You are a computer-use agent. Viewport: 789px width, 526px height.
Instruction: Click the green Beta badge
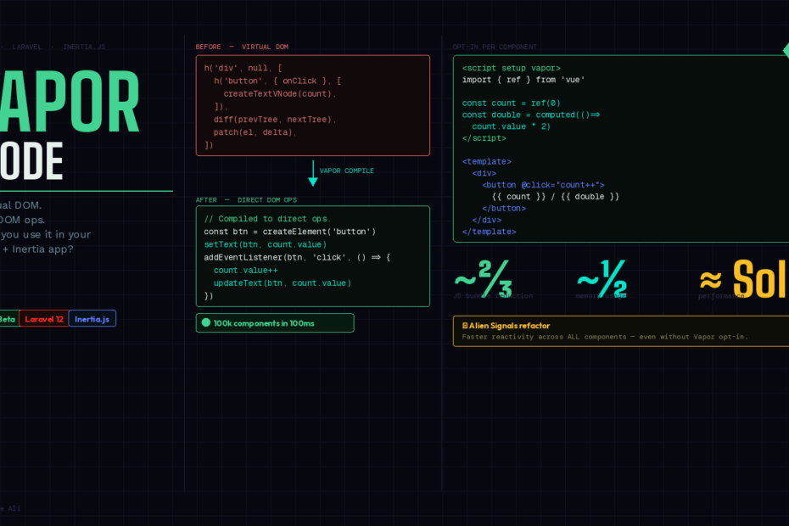(8, 319)
